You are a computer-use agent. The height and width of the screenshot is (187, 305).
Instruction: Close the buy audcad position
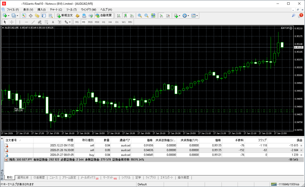tap(301, 155)
